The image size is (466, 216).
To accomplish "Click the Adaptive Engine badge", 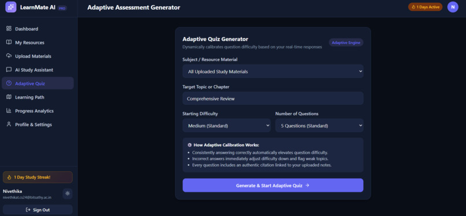I will point(346,43).
